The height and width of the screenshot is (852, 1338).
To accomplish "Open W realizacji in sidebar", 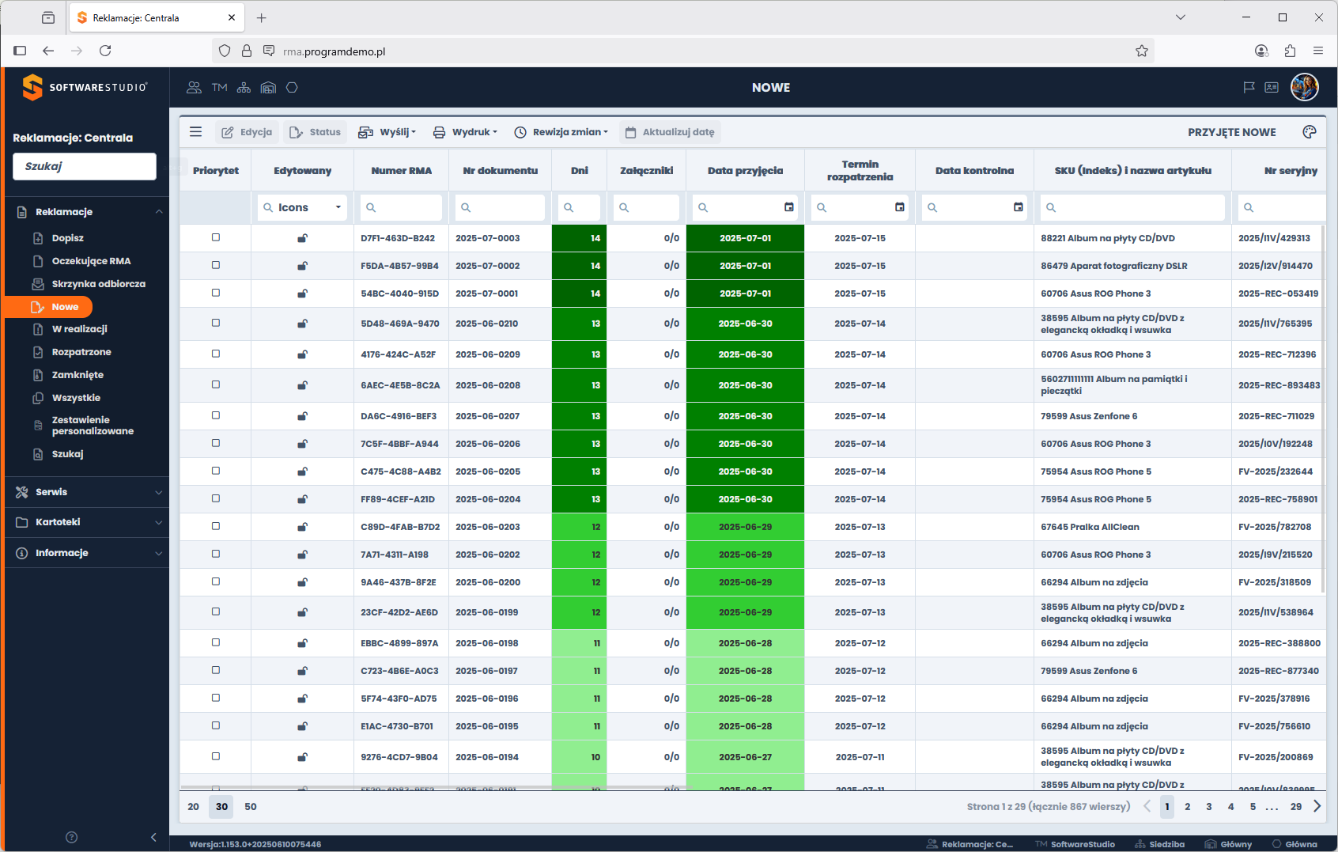I will click(x=79, y=329).
